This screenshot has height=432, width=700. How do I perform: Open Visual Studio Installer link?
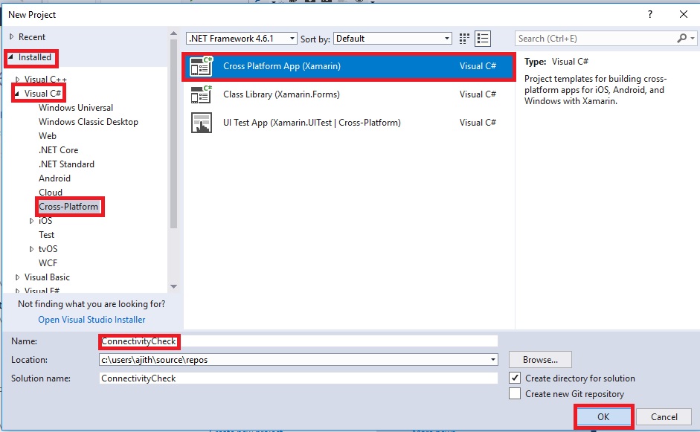91,320
